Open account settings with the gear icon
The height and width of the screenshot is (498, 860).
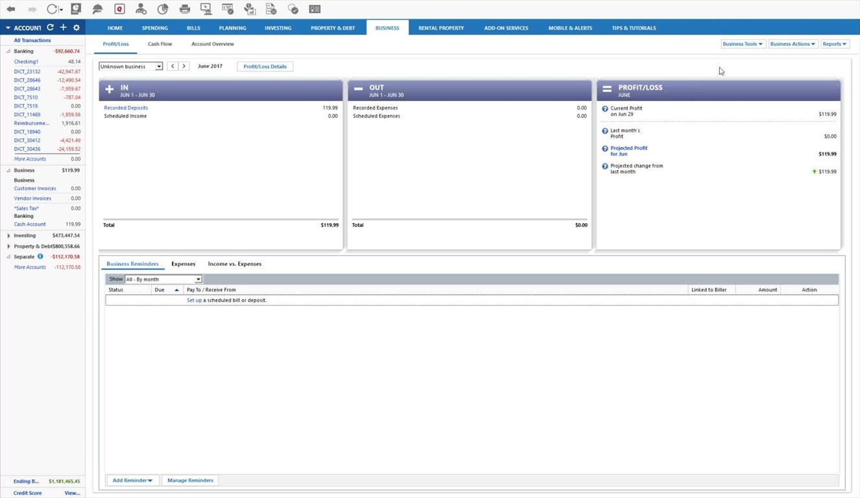[x=77, y=28]
